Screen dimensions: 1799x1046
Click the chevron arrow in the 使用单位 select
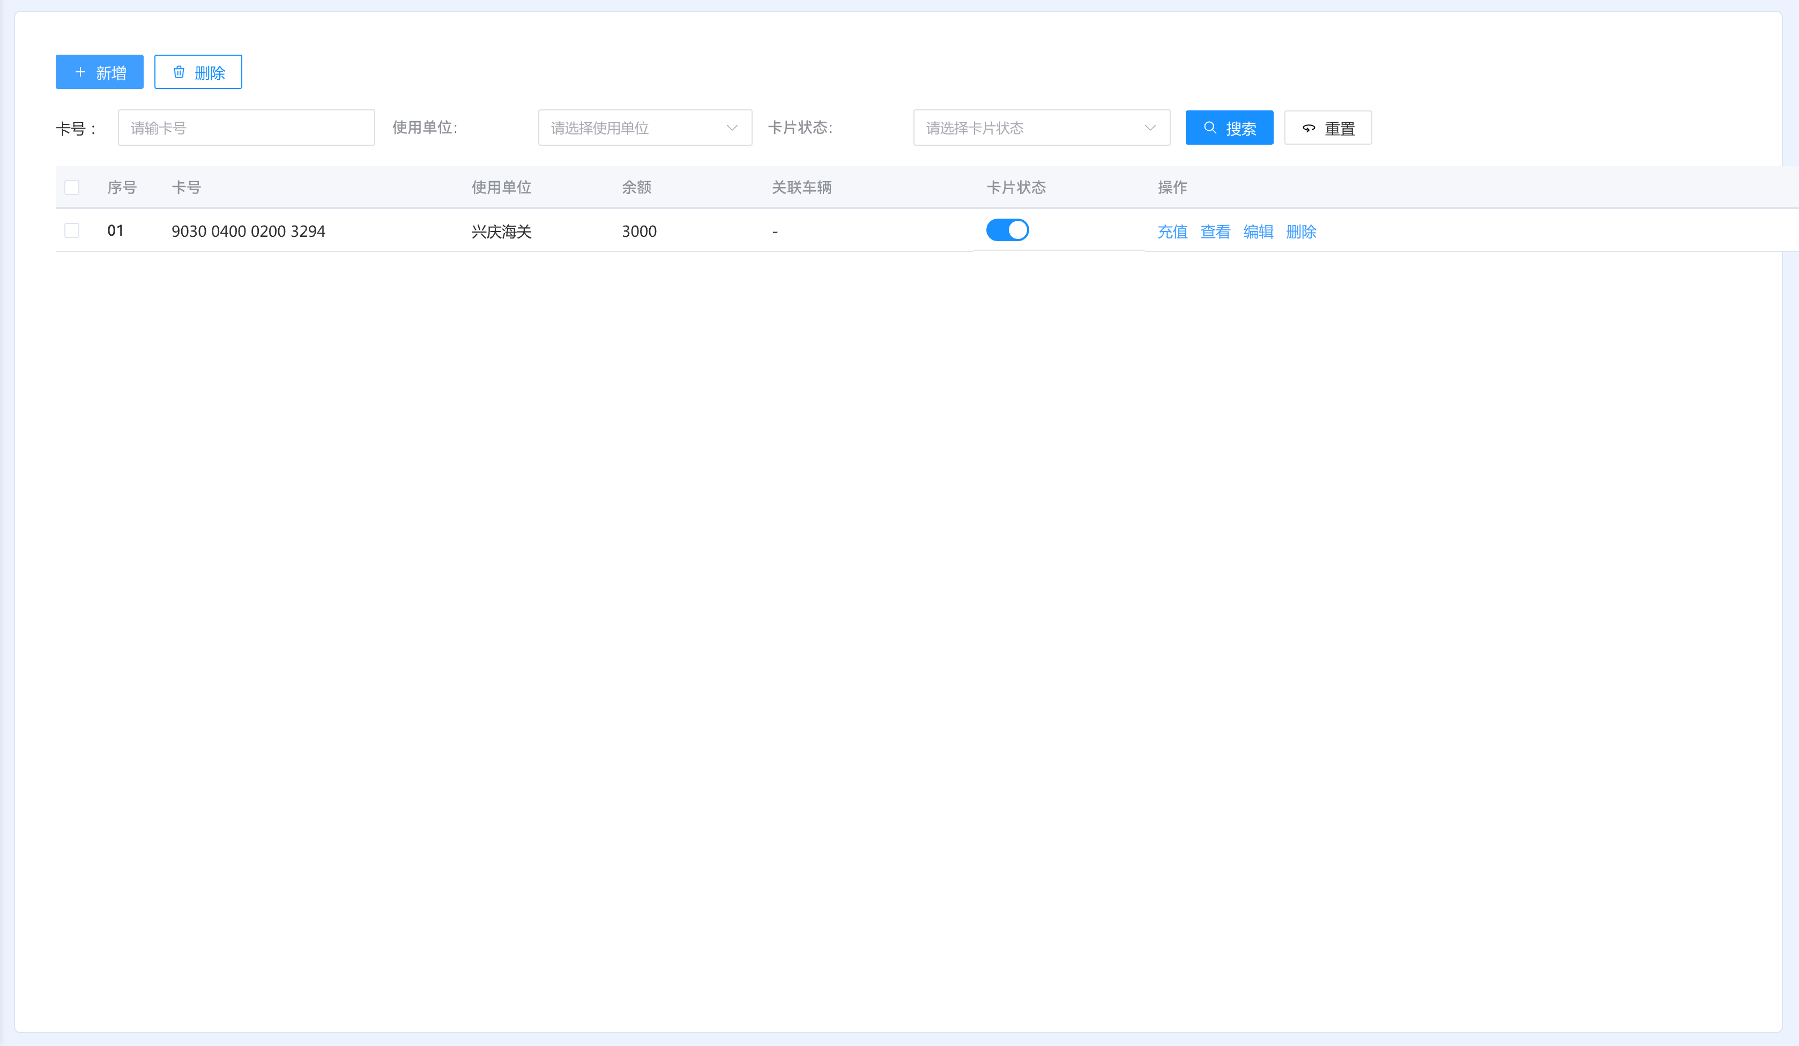pyautogui.click(x=732, y=128)
